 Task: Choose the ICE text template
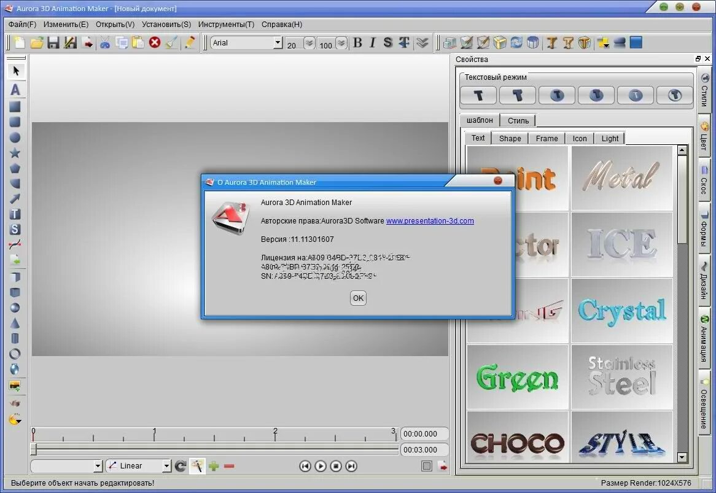[x=622, y=244]
